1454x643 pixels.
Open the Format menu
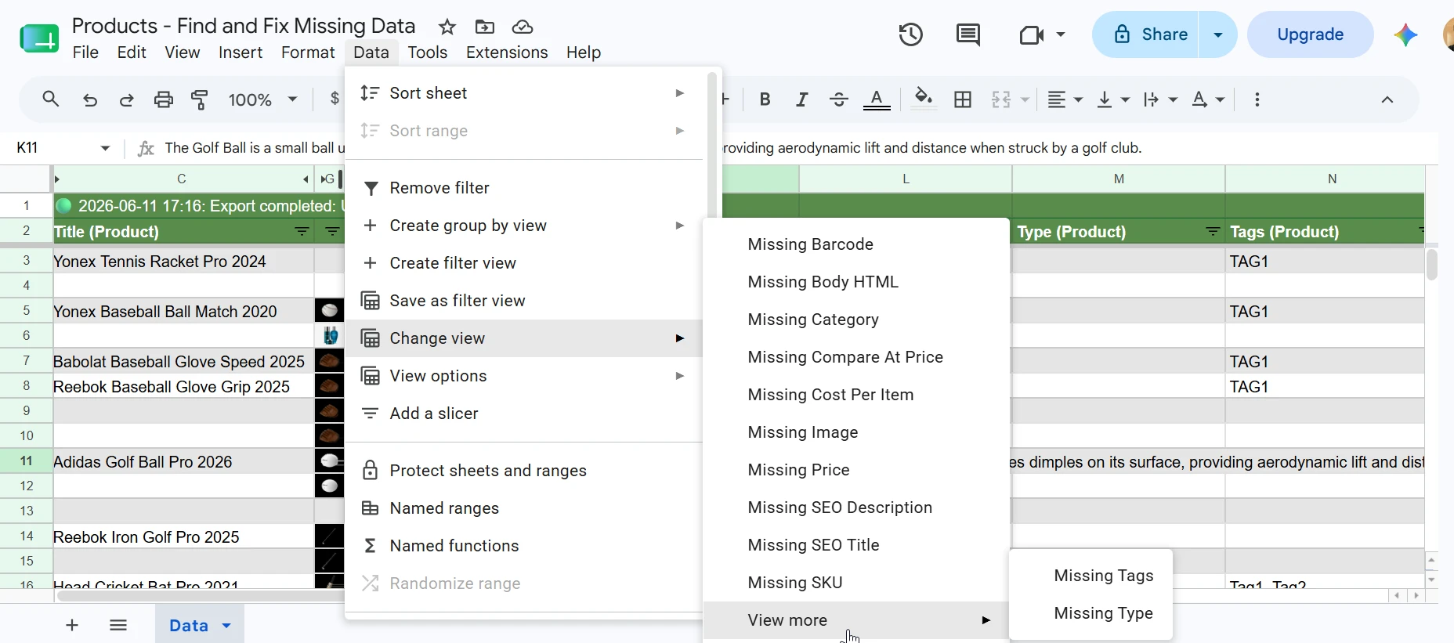click(x=308, y=52)
